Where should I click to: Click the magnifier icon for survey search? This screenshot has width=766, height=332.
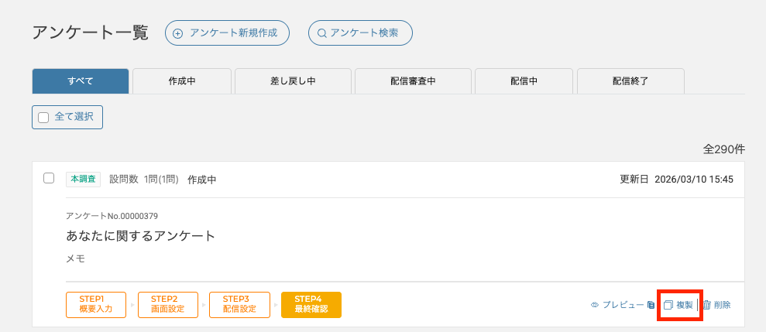[322, 33]
